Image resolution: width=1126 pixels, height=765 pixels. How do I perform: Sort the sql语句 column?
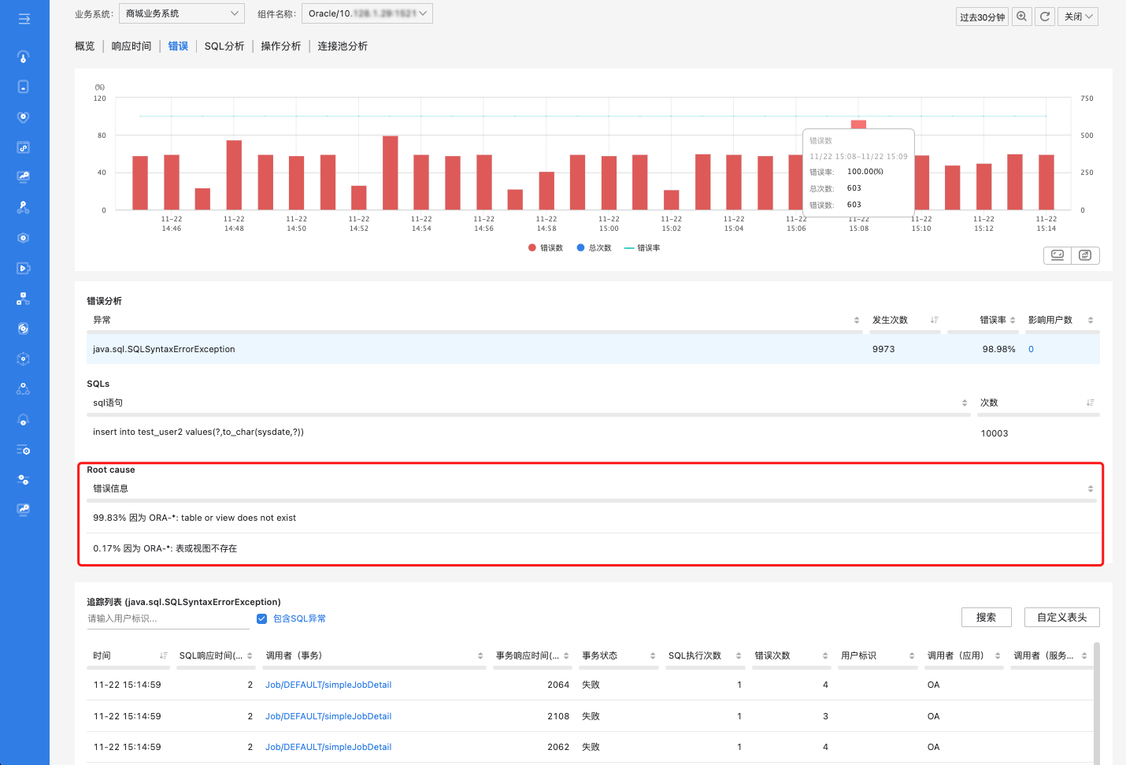pyautogui.click(x=965, y=403)
